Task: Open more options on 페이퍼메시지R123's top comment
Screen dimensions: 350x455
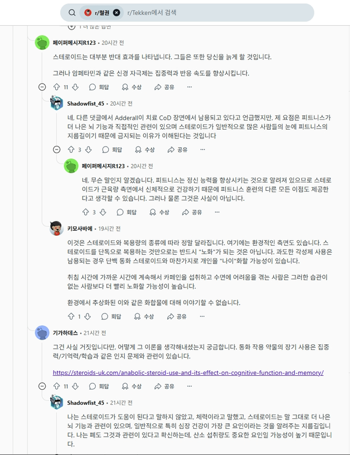Action: [x=189, y=87]
